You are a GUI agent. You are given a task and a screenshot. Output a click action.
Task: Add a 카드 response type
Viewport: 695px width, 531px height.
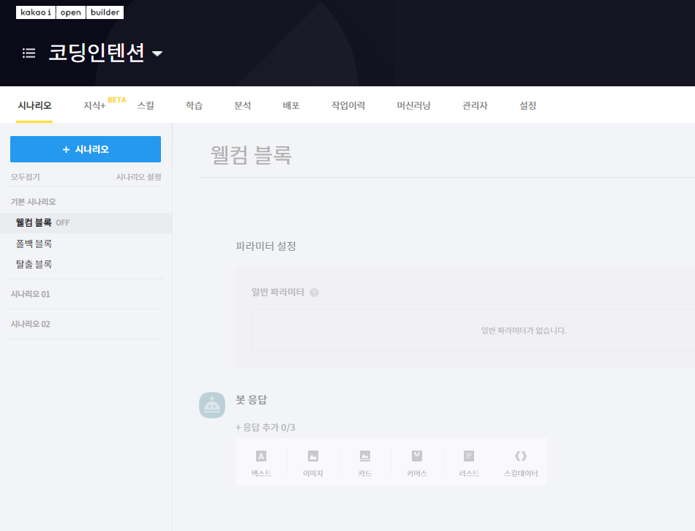pyautogui.click(x=365, y=463)
